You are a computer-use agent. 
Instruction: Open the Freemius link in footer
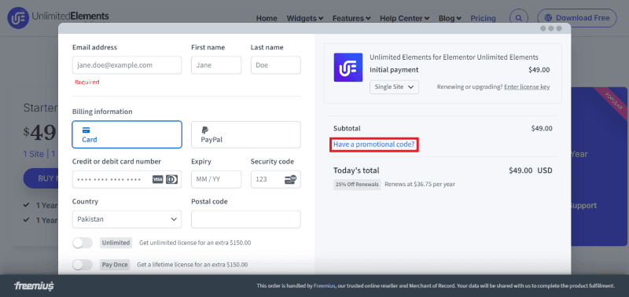click(x=324, y=286)
